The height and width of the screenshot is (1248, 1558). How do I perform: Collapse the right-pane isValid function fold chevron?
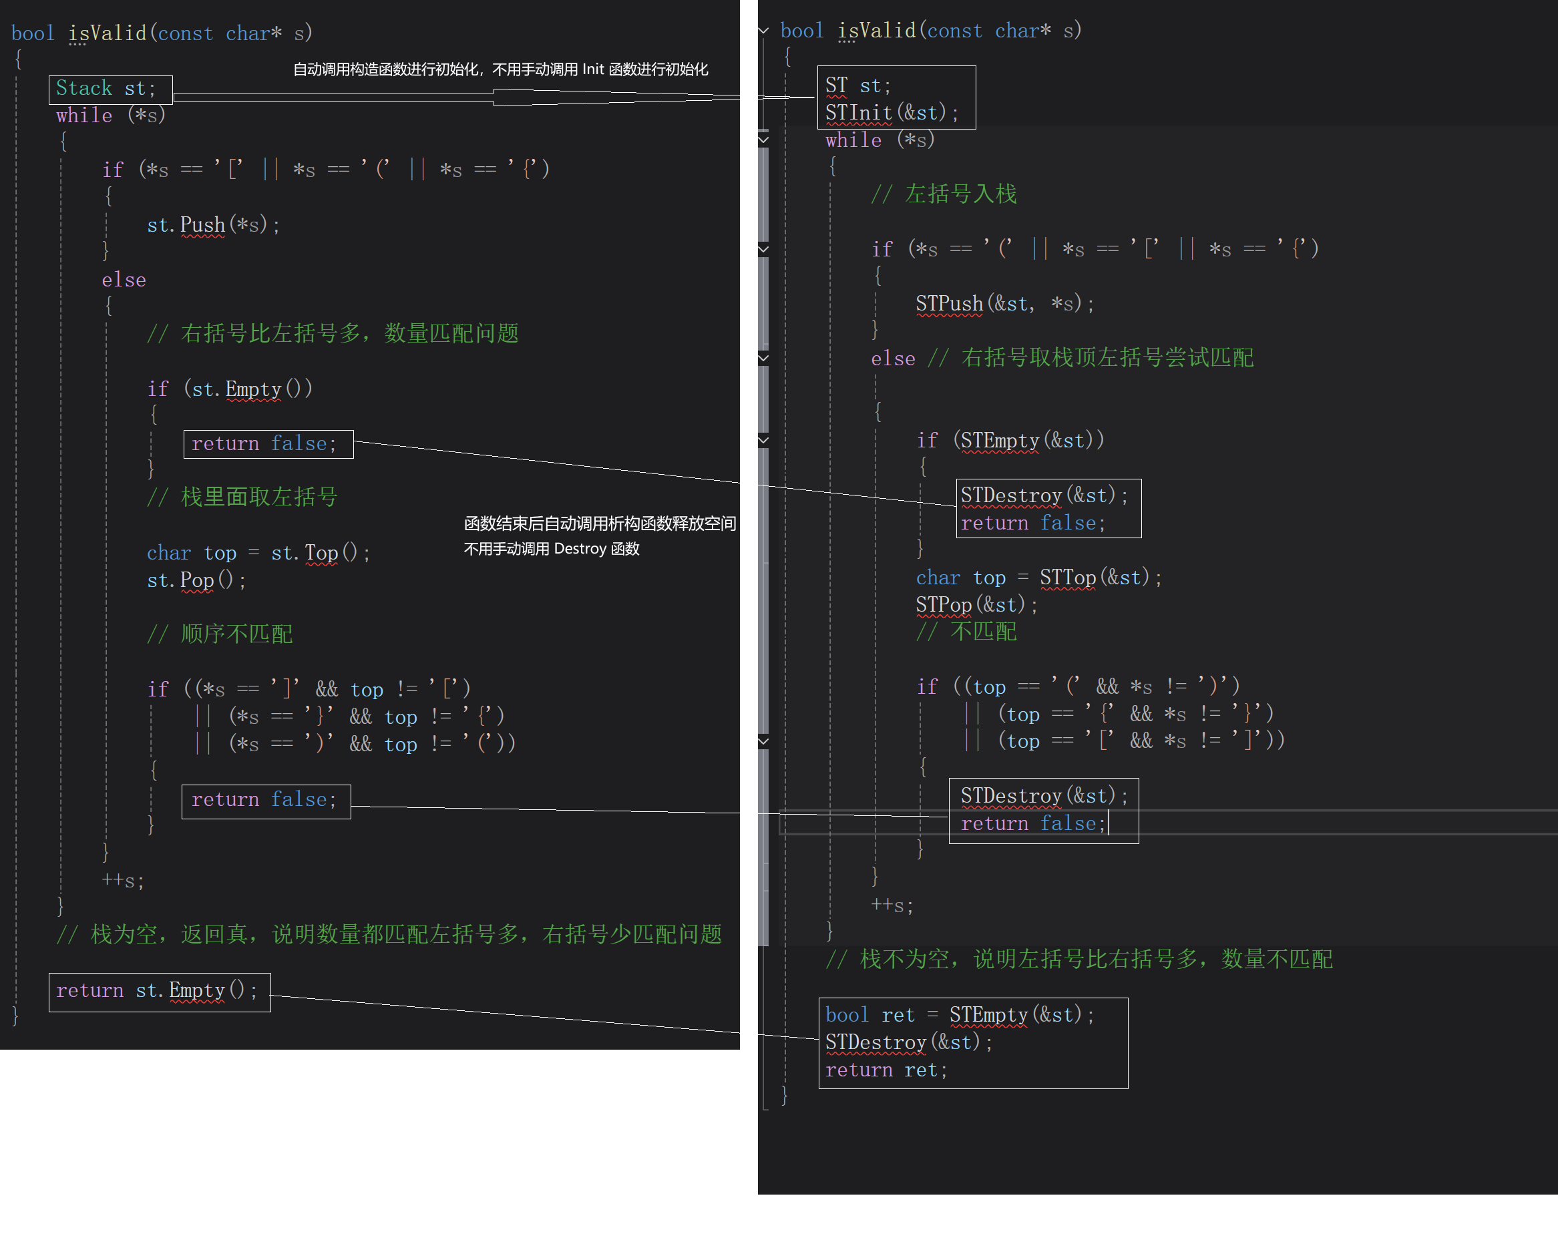coord(763,30)
